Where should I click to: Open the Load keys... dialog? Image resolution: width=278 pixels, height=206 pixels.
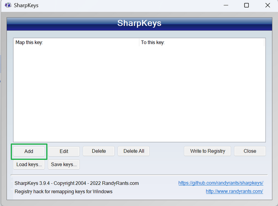pyautogui.click(x=29, y=164)
